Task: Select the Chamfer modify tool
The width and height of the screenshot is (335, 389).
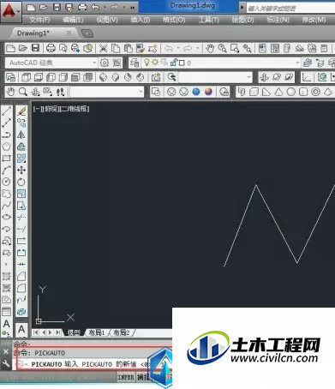Action: (x=21, y=276)
